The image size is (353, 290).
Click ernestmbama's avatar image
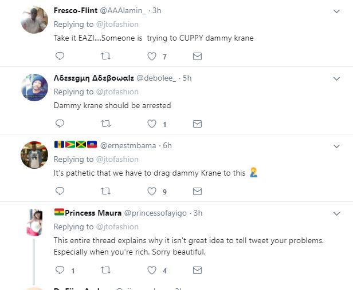coord(34,154)
